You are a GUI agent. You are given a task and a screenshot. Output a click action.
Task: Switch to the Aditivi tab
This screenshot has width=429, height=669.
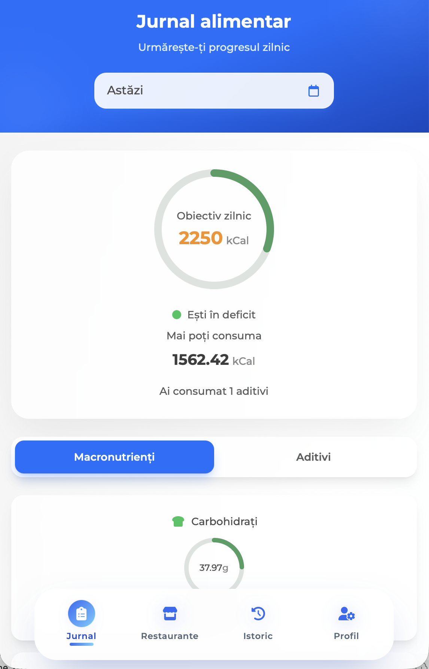point(314,457)
